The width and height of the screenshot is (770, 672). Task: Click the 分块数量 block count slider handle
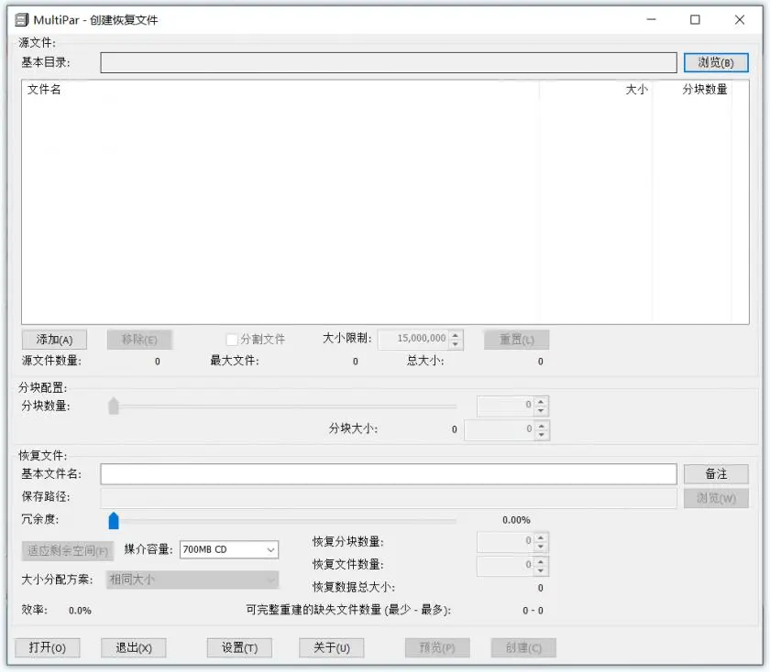(x=114, y=406)
